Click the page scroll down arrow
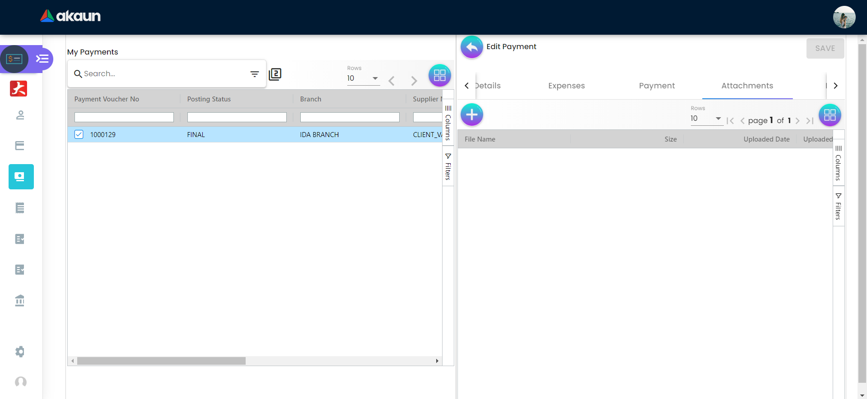 (x=862, y=395)
